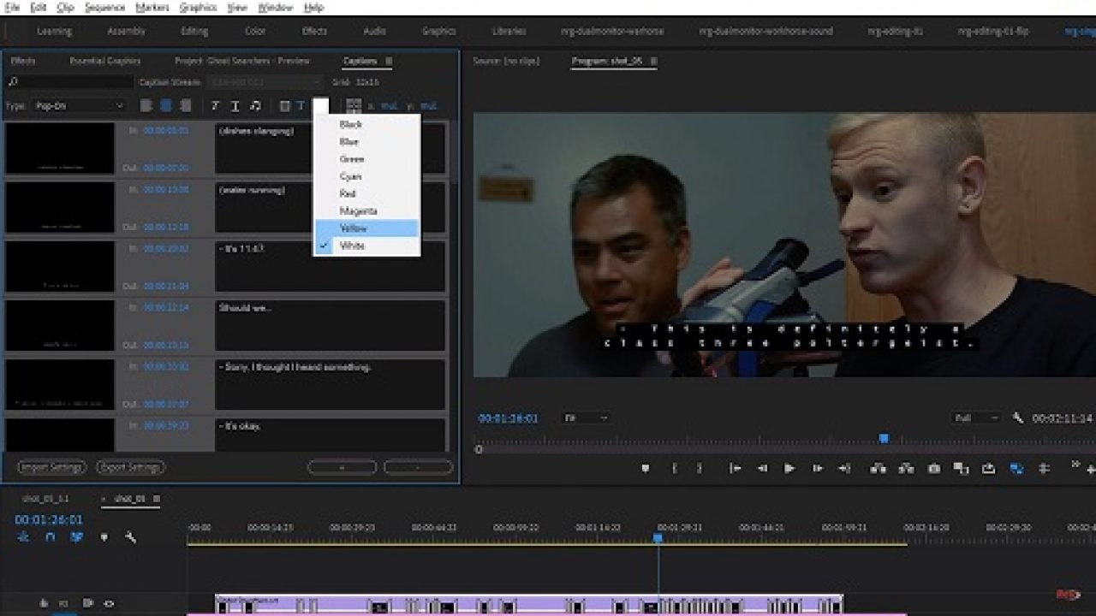Align caption text right
The width and height of the screenshot is (1096, 616).
click(x=184, y=106)
